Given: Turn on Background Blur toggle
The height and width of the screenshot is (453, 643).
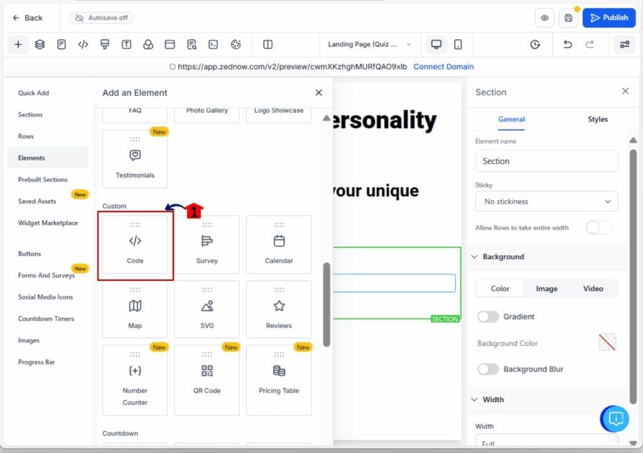Looking at the screenshot, I should pos(488,370).
